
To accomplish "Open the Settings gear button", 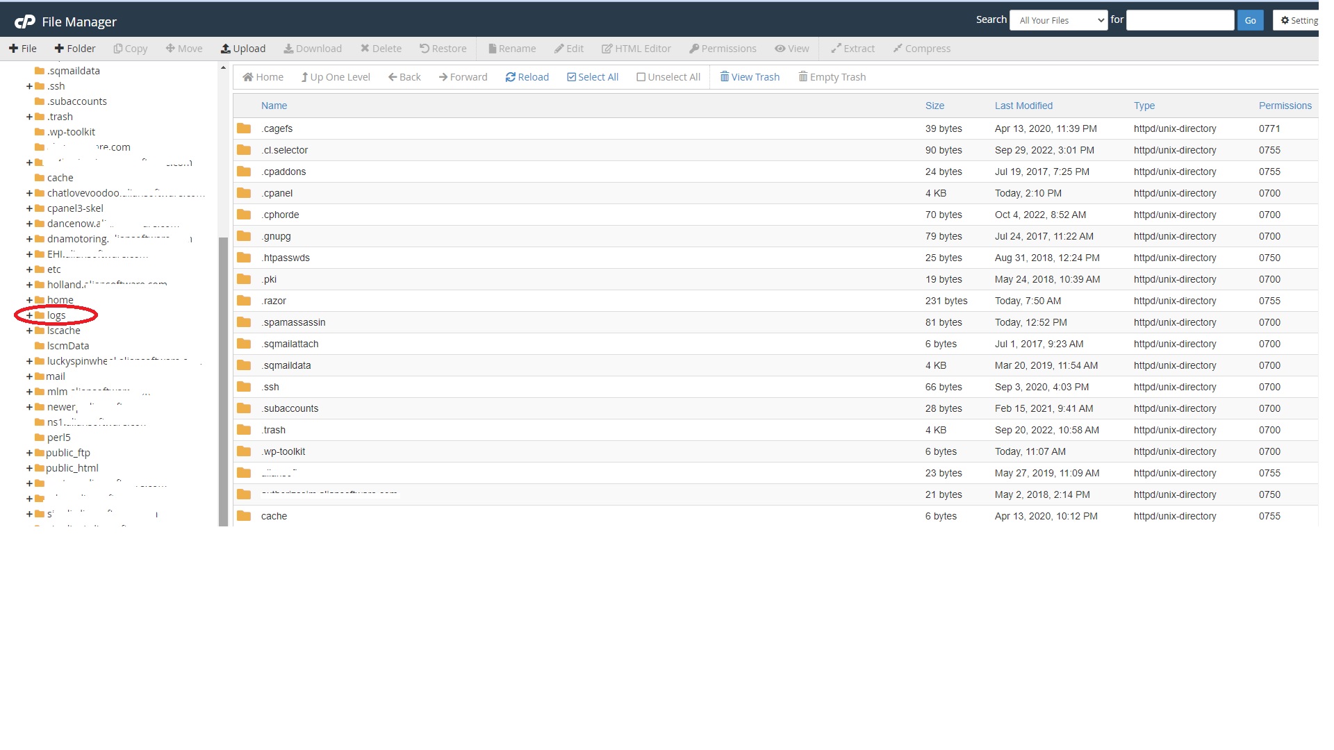I will (x=1298, y=20).
